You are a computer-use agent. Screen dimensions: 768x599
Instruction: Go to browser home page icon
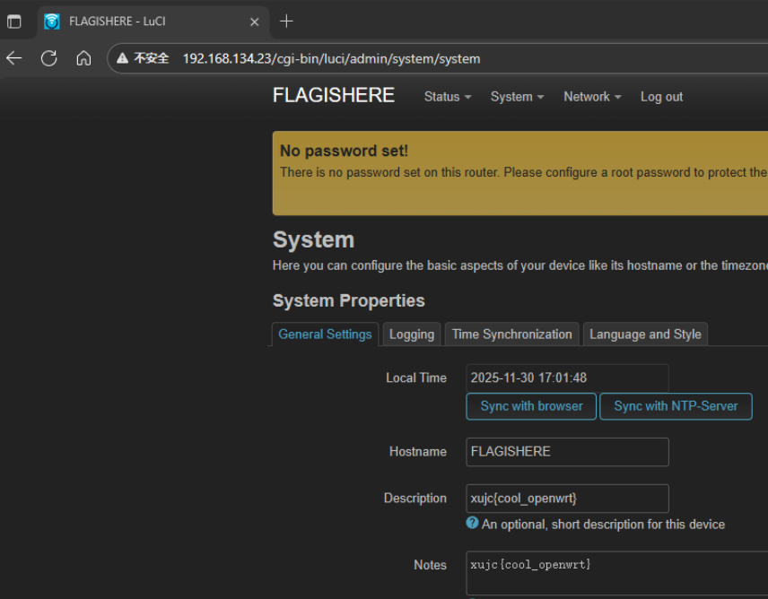(x=83, y=58)
